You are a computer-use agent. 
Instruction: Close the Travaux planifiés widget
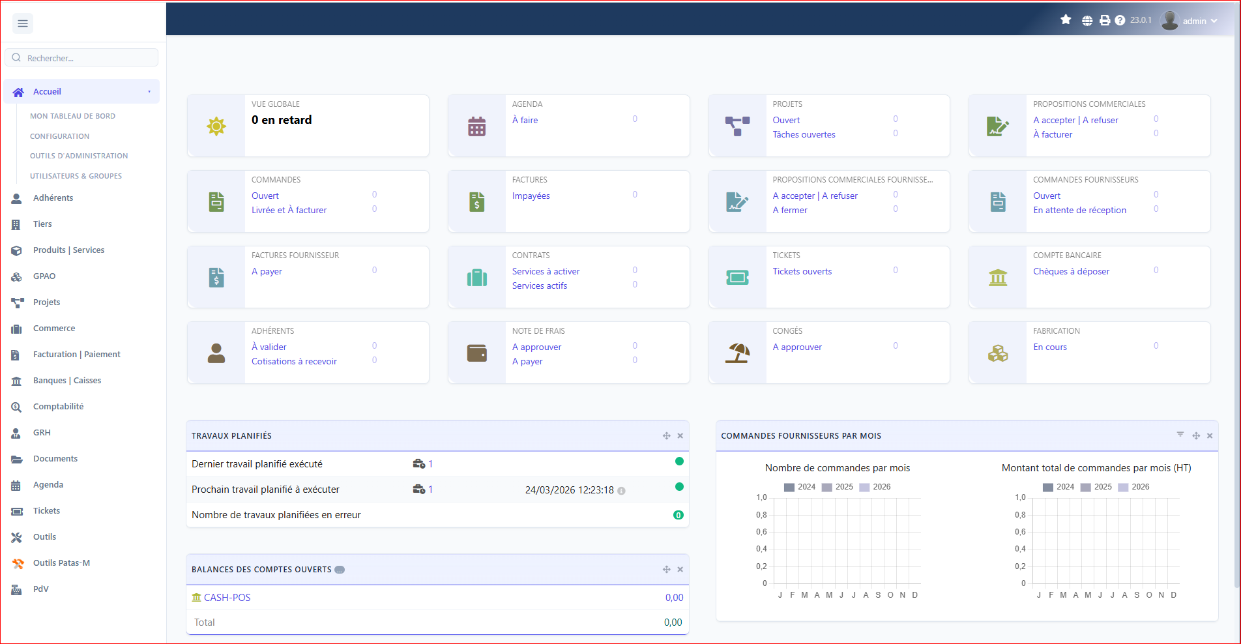tap(680, 436)
